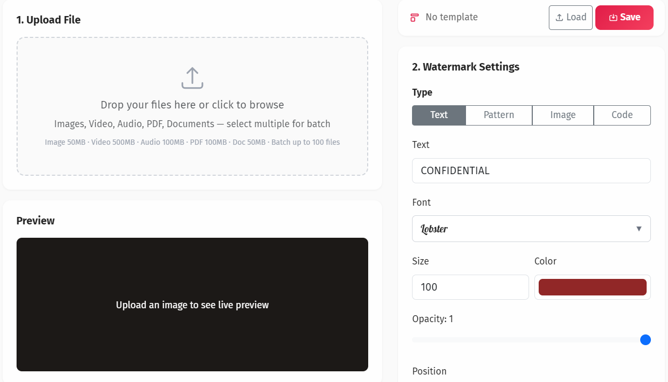
Task: Click the "No template" label
Action: pos(450,17)
